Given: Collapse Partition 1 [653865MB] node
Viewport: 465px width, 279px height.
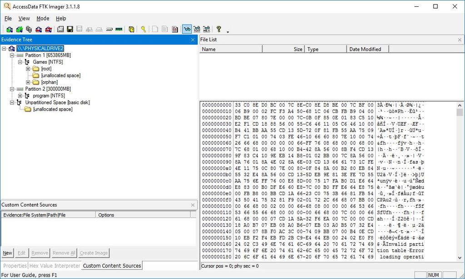Looking at the screenshot, I should point(12,55).
